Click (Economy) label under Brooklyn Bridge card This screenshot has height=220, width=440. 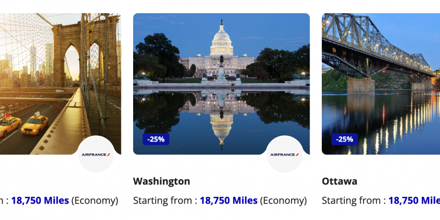tap(95, 201)
